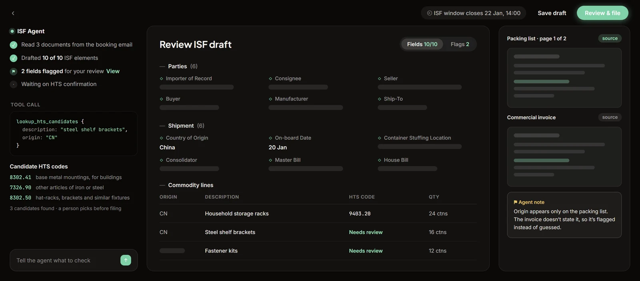Click the lookup_hts_candidates tool call block
640x281 pixels.
[x=74, y=133]
